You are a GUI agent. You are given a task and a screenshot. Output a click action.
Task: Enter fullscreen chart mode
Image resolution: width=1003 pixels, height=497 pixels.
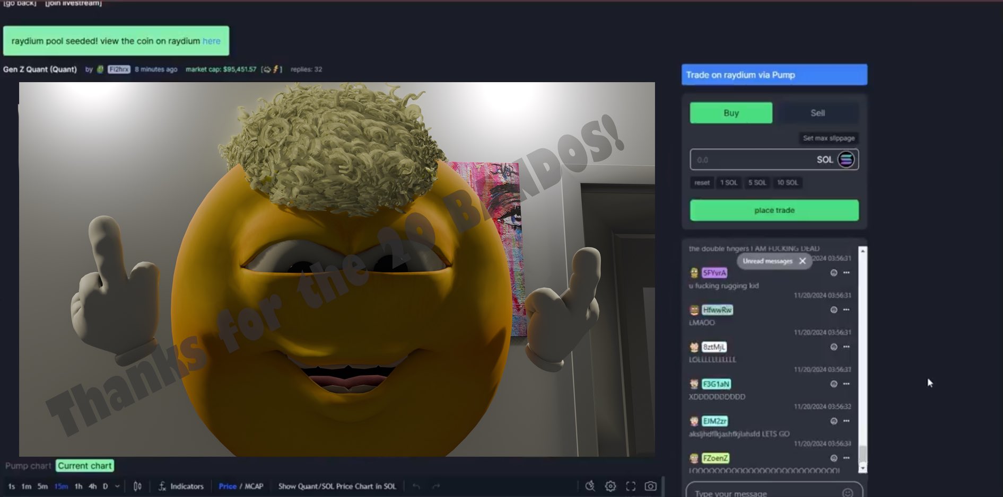coord(631,486)
